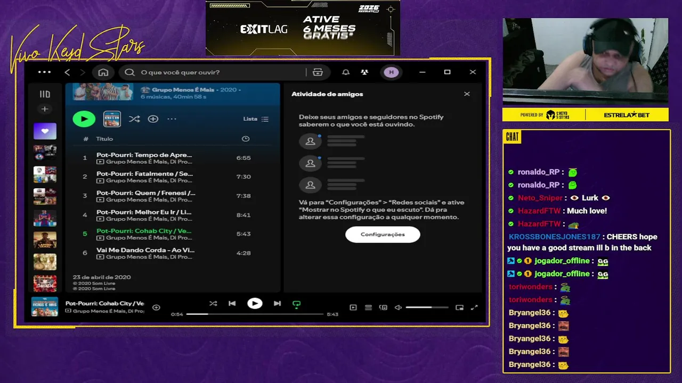Click the 'Grupo Menos É Mais' artist link in header
Screen dimensions: 682x383
(183, 90)
